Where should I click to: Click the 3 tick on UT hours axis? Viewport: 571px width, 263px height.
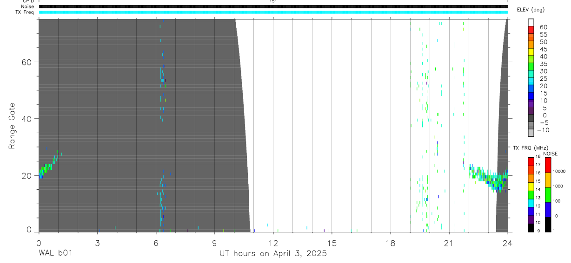point(97,243)
